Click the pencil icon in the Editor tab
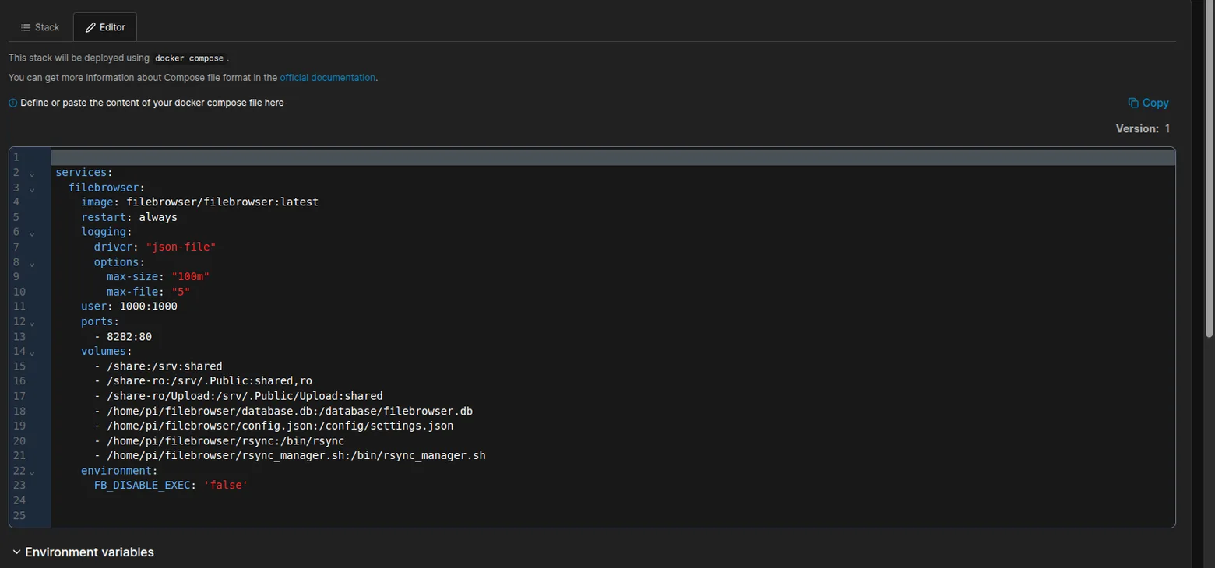The width and height of the screenshot is (1215, 568). [x=90, y=27]
